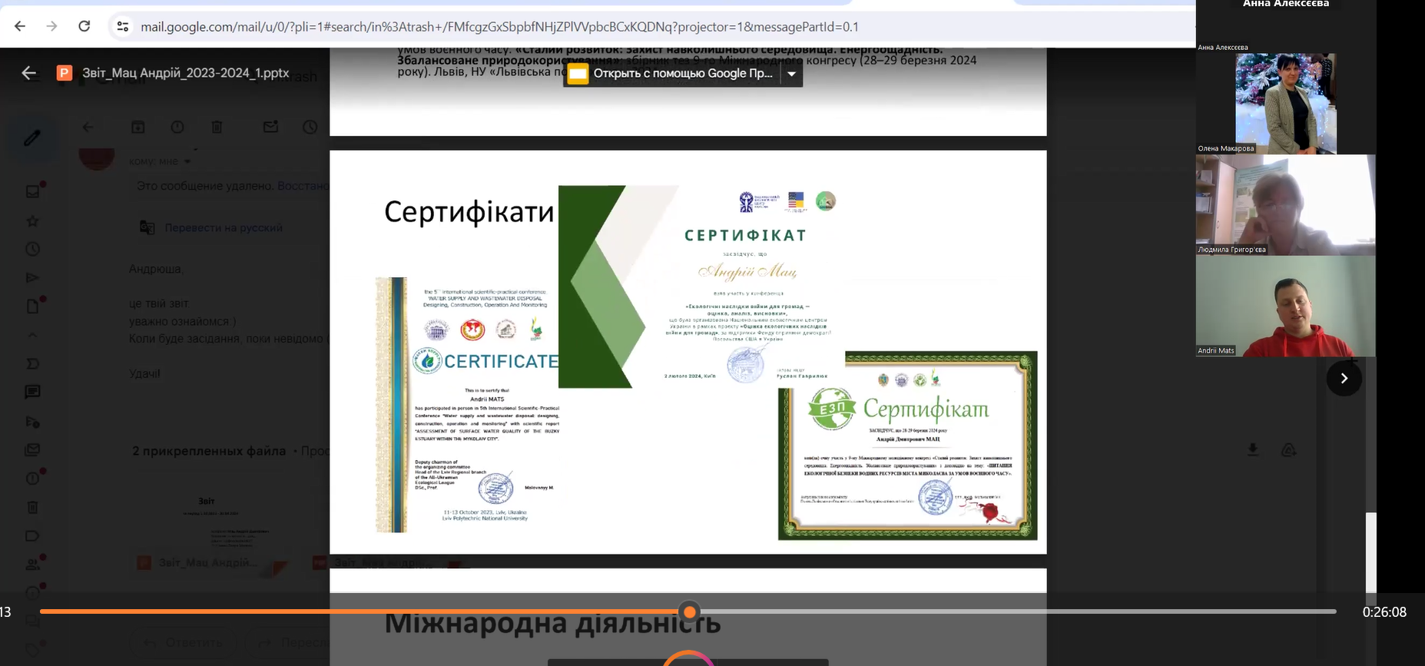This screenshot has width=1425, height=666.
Task: Select Andrii Mats video tile
Action: [1286, 306]
